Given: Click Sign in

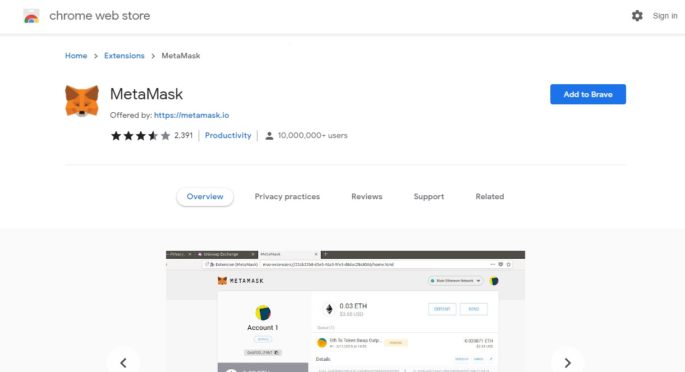Looking at the screenshot, I should click(x=665, y=16).
